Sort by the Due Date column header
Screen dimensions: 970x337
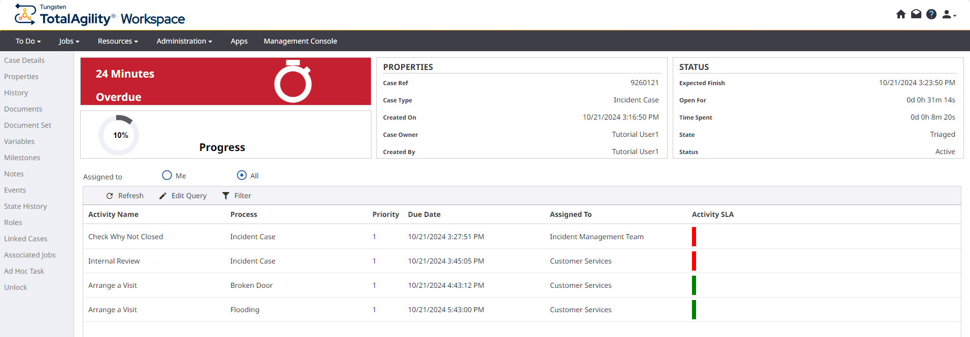(x=424, y=214)
